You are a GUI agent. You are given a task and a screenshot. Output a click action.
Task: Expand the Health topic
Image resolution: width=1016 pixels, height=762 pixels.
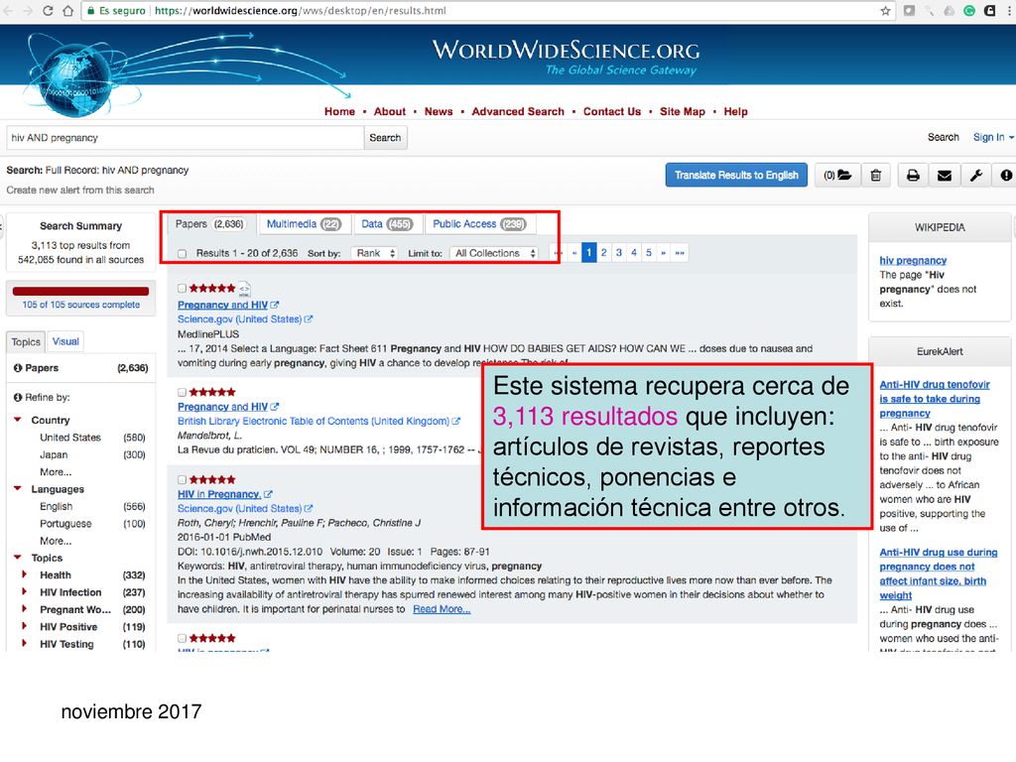pos(25,574)
